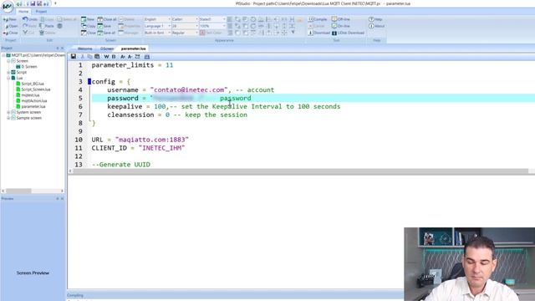535x301 pixels.
Task: Click the On-line simulation button
Action: coord(341,26)
